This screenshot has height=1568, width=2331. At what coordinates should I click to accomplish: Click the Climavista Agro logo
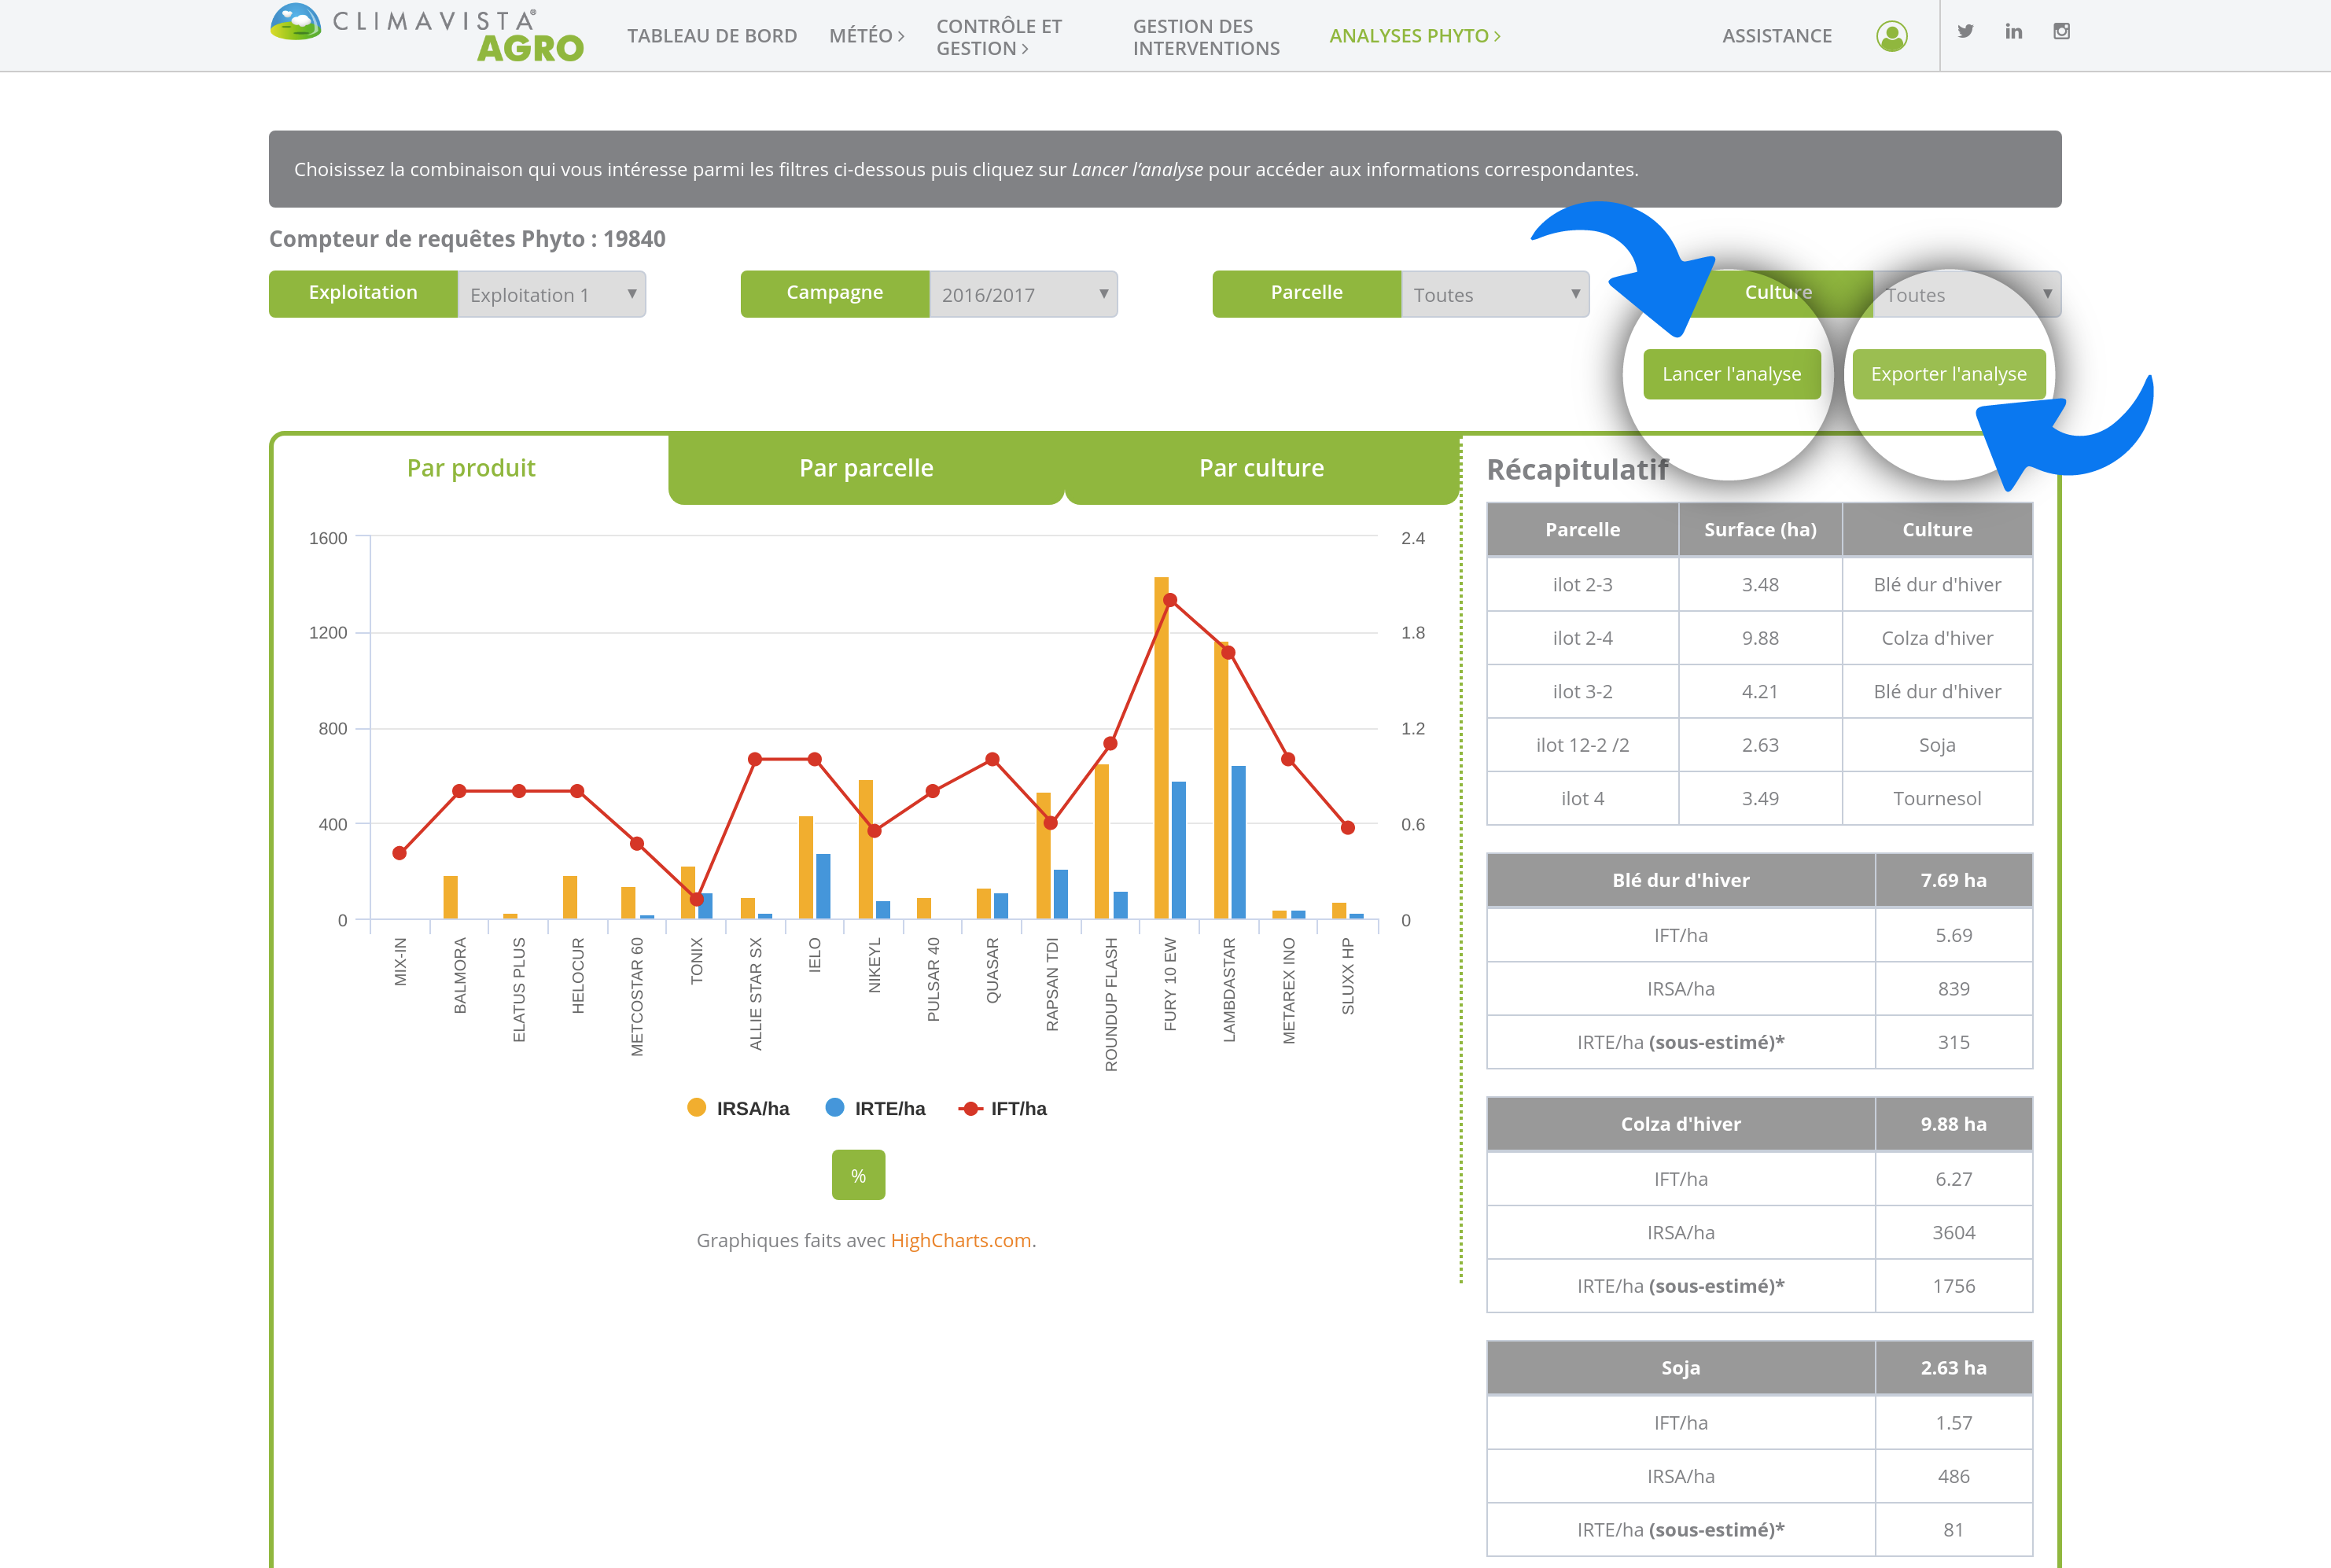tap(427, 34)
